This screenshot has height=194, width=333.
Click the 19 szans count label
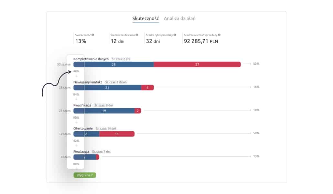[x=65, y=134]
